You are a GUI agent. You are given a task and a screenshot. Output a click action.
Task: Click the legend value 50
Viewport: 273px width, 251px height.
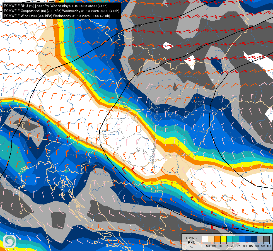coord(208,246)
